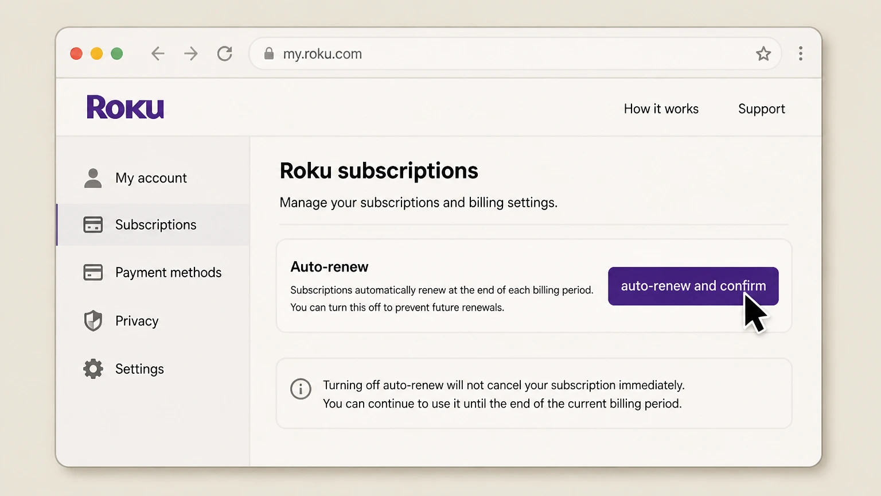
Task: Open the browser three-dot menu
Action: pyautogui.click(x=801, y=53)
